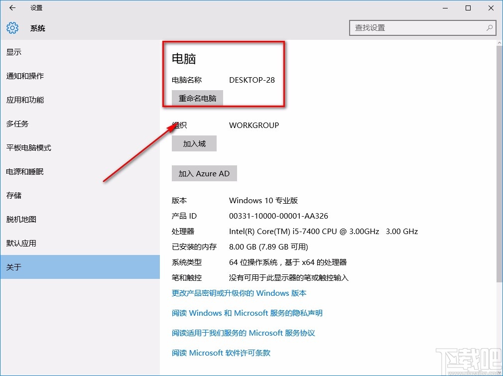Open 电源和睡眠 settings
Image resolution: width=503 pixels, height=376 pixels.
click(25, 171)
